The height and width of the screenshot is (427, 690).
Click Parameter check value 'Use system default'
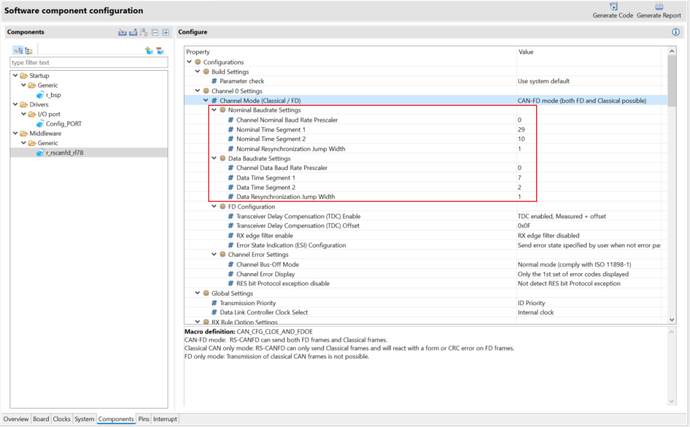(544, 81)
